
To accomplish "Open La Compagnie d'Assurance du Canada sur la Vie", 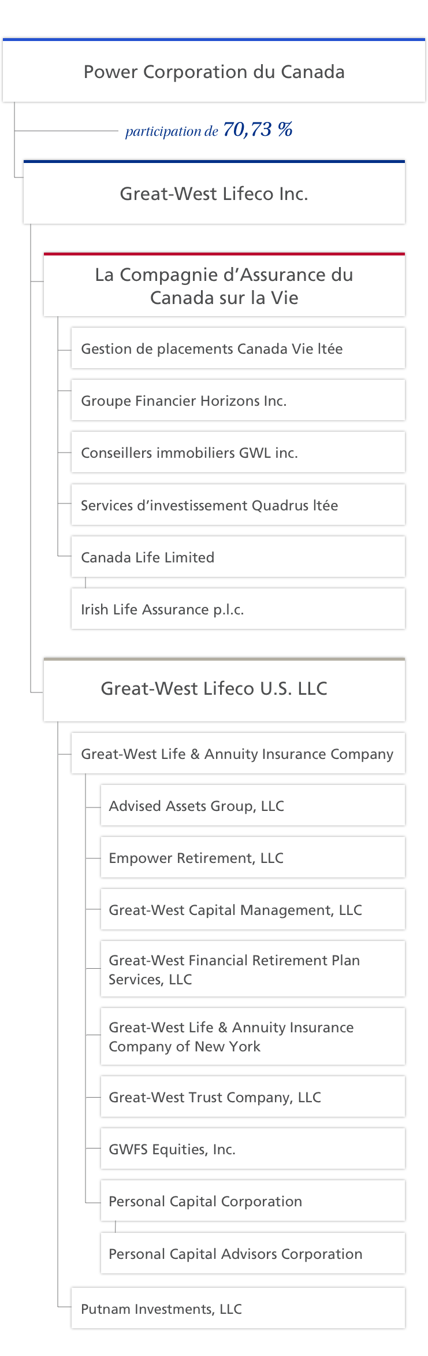I will point(224,285).
